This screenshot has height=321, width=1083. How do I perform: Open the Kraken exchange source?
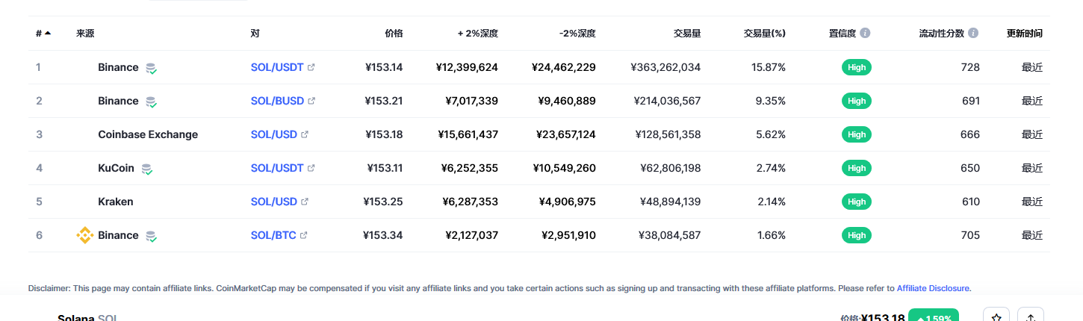116,202
